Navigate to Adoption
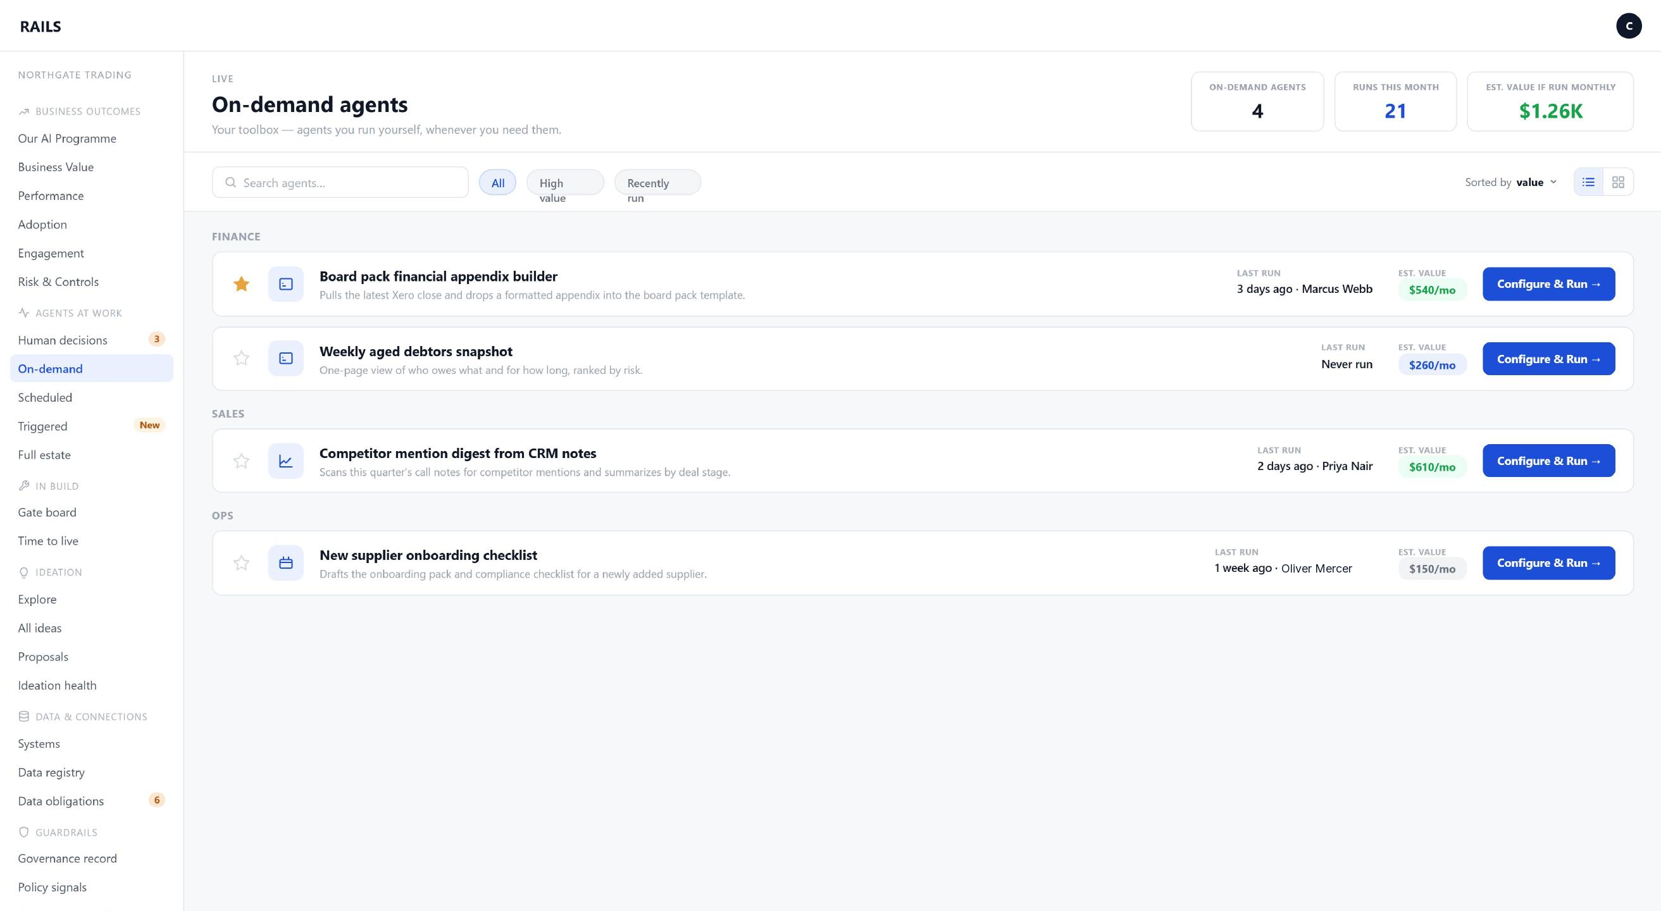The height and width of the screenshot is (911, 1661). click(92, 225)
